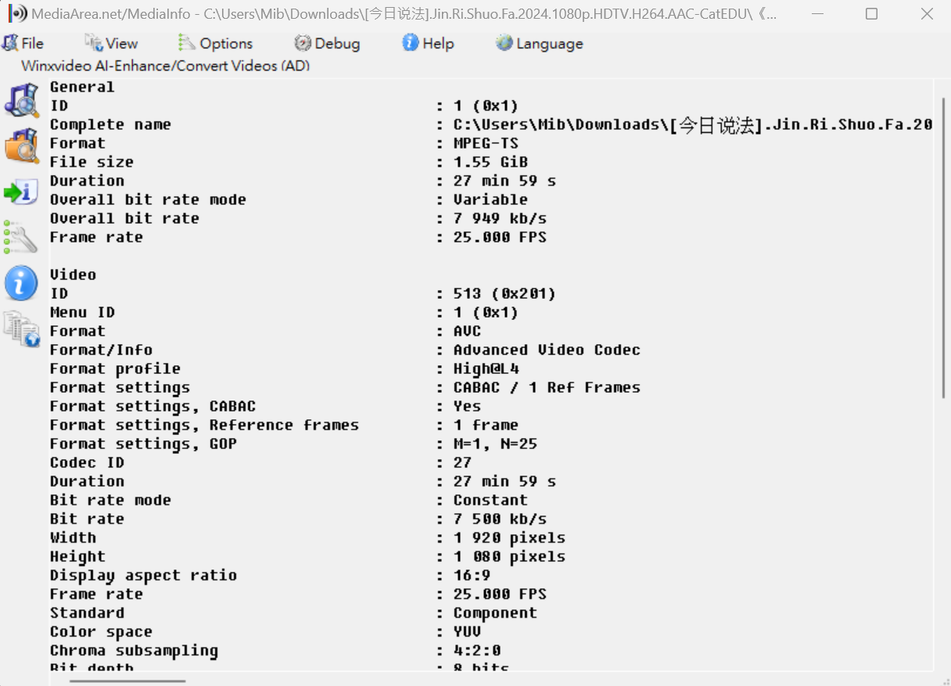Click the "Format settings, CABAC" label
This screenshot has width=951, height=686.
coord(153,406)
